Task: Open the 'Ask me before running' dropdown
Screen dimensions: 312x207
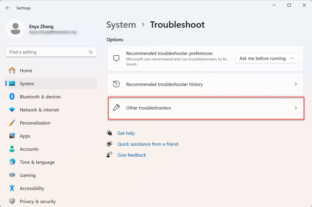Action: (x=267, y=58)
